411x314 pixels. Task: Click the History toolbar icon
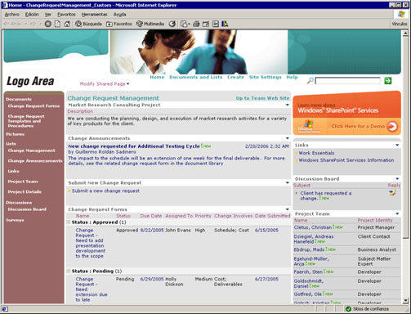(172, 24)
